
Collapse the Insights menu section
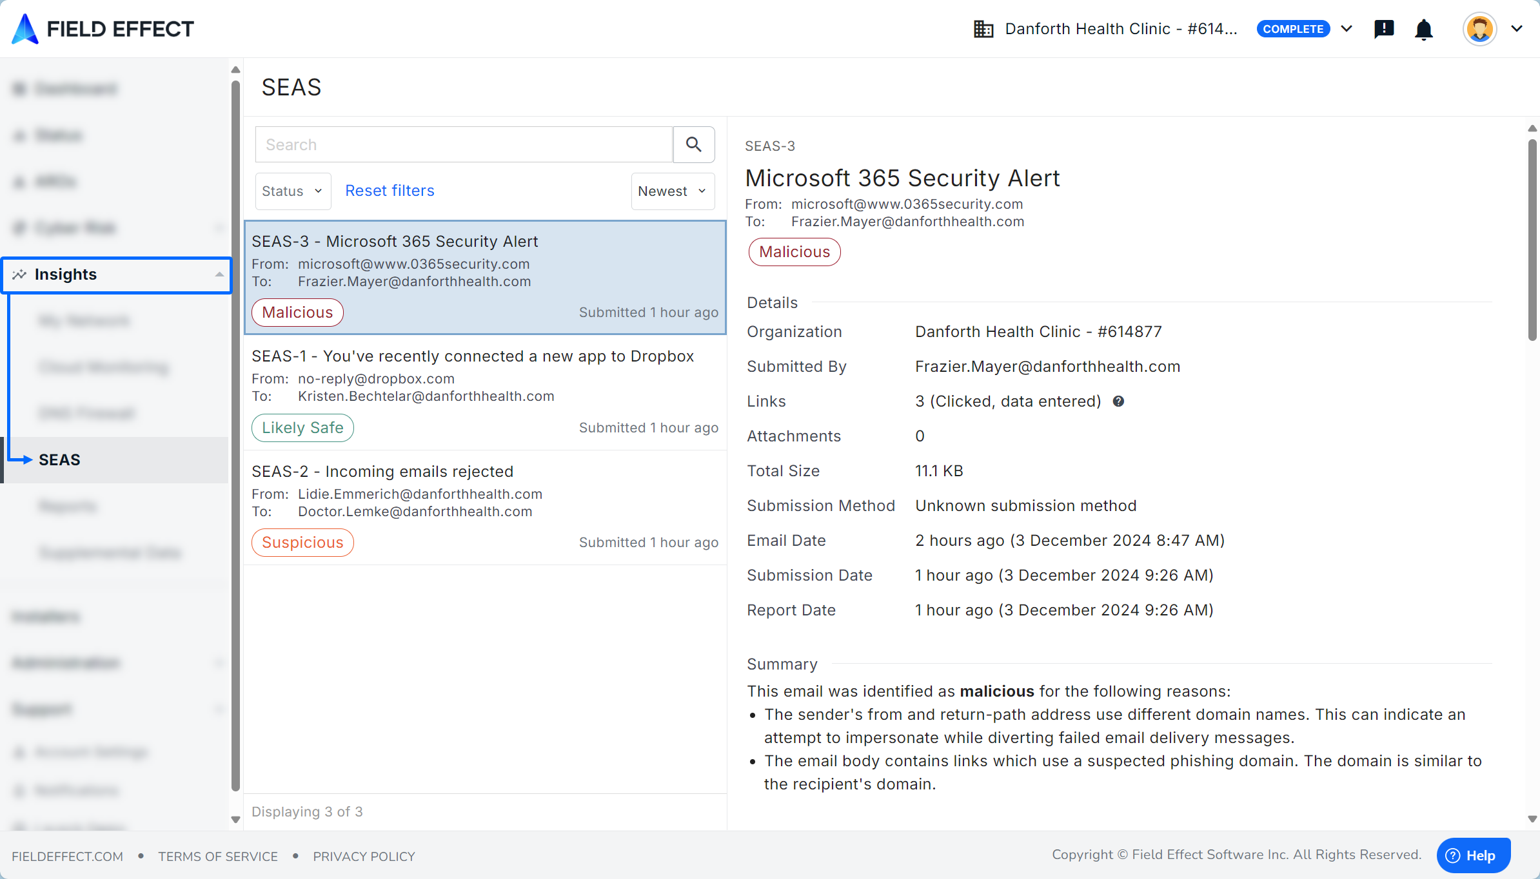[219, 275]
